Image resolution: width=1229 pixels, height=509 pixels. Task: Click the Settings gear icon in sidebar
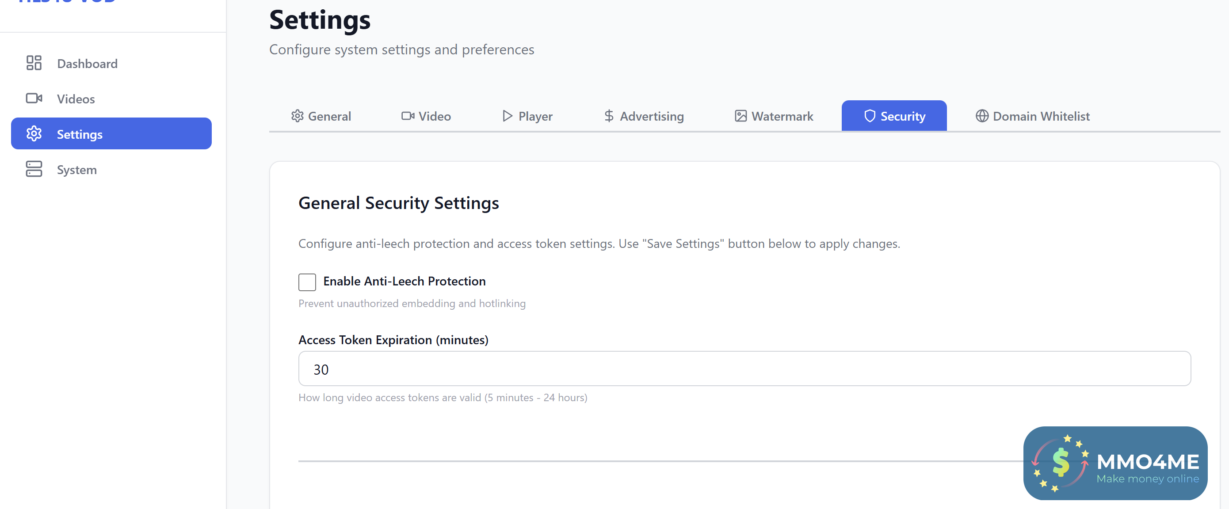click(x=34, y=134)
